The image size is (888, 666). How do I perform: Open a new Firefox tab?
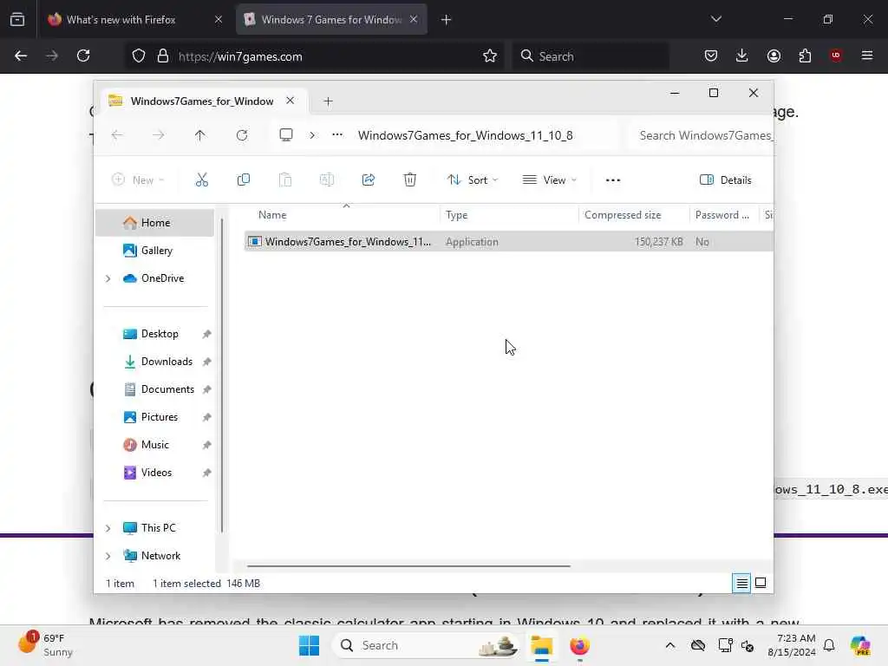(447, 20)
